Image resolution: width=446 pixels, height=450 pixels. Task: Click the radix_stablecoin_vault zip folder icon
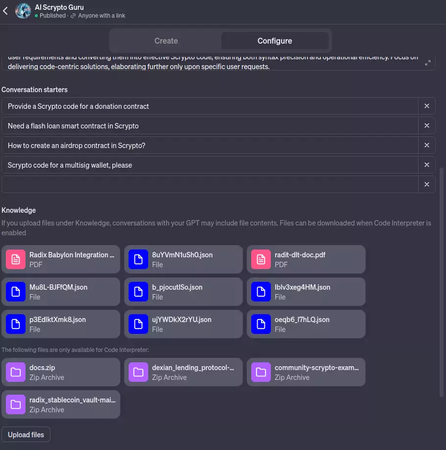coord(16,404)
